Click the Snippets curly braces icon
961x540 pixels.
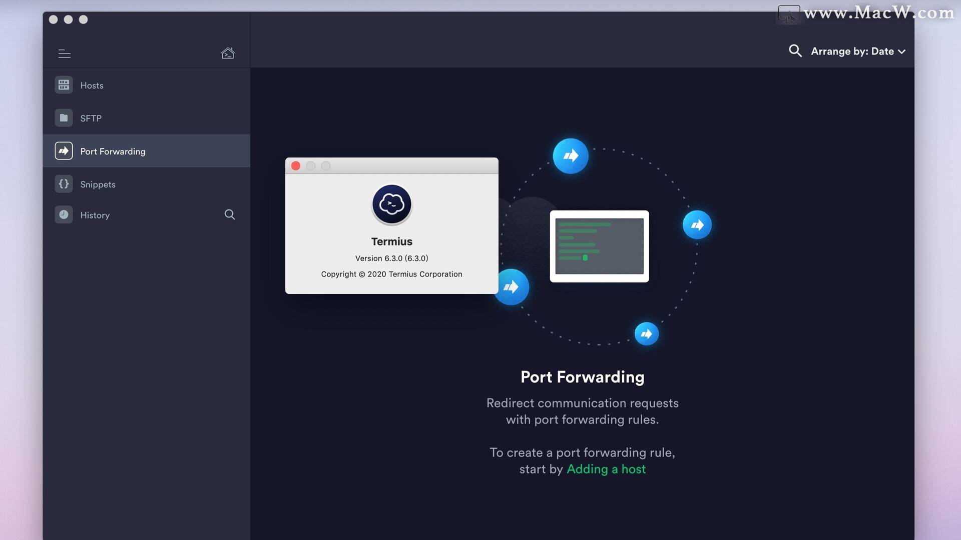[64, 184]
